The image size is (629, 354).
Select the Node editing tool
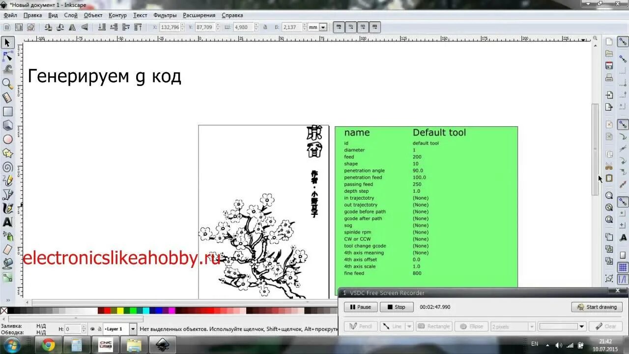7,57
